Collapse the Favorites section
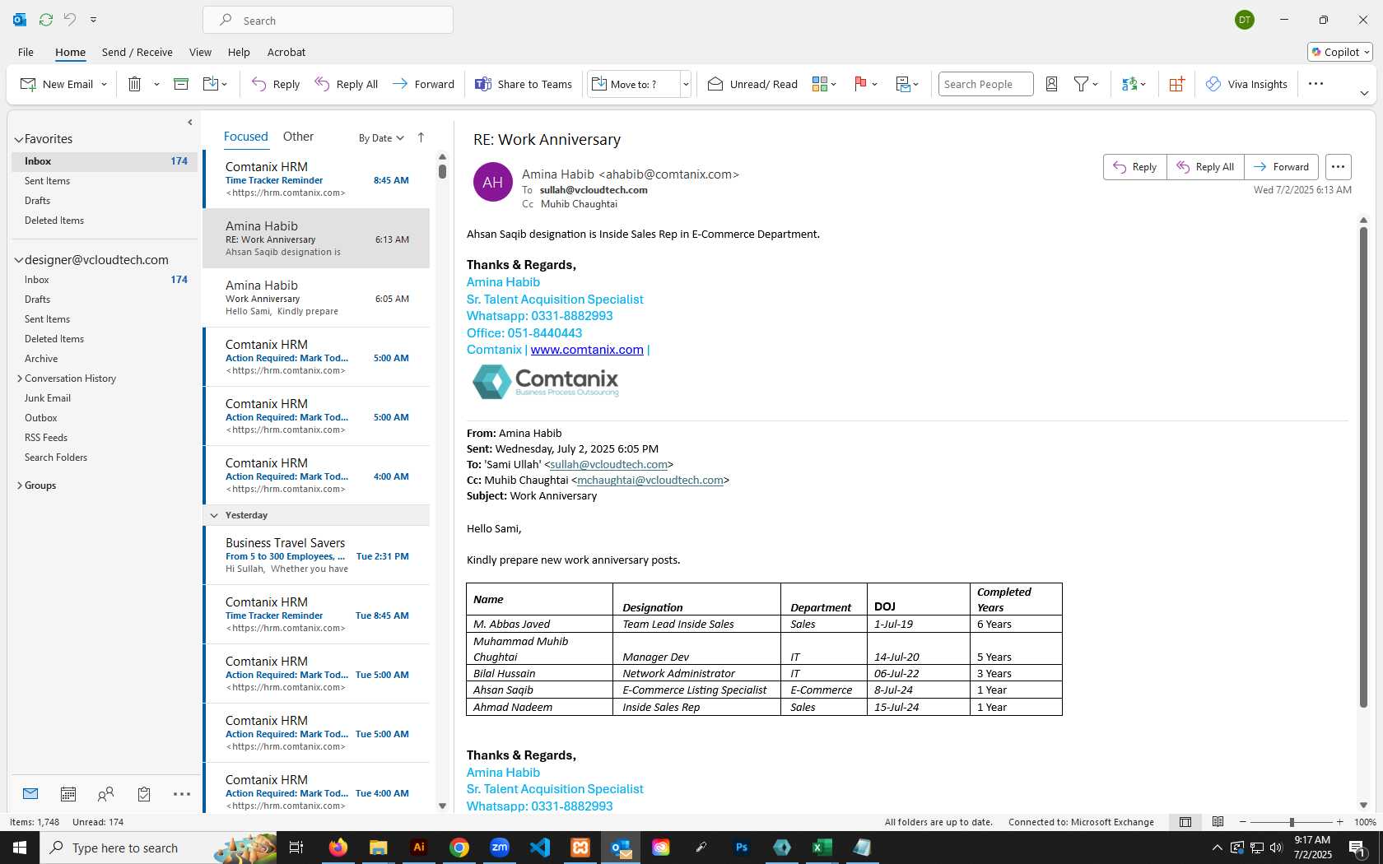1383x864 pixels. 18,140
